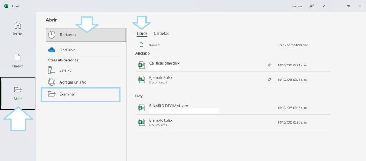Switch to the Carpetas tab

[x=161, y=34]
